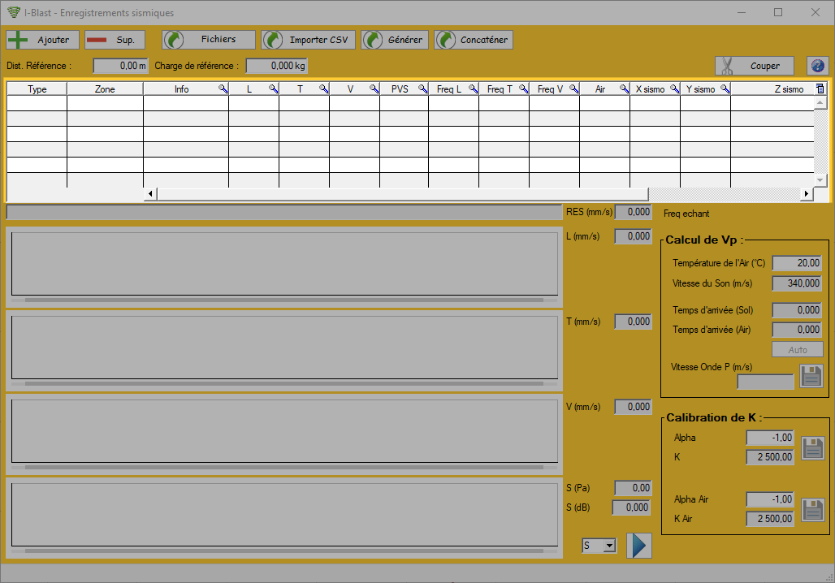The height and width of the screenshot is (583, 835).
Task: Click the Importer CSV button
Action: click(x=308, y=40)
